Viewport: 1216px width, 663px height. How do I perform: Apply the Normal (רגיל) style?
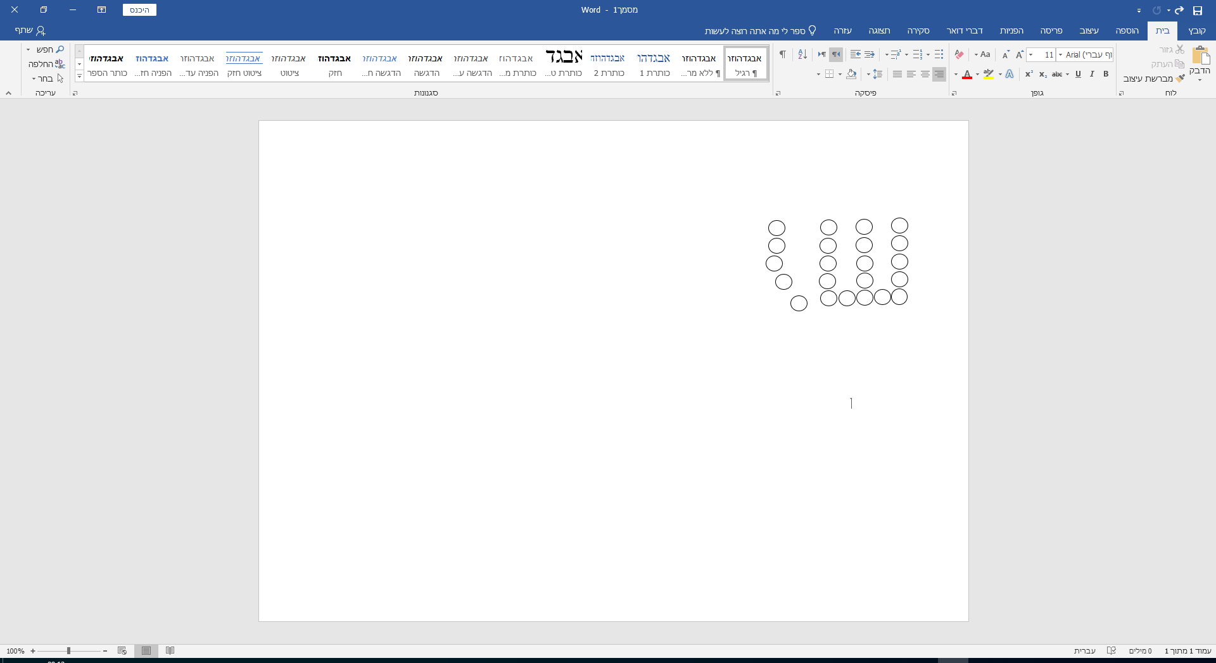pyautogui.click(x=745, y=64)
